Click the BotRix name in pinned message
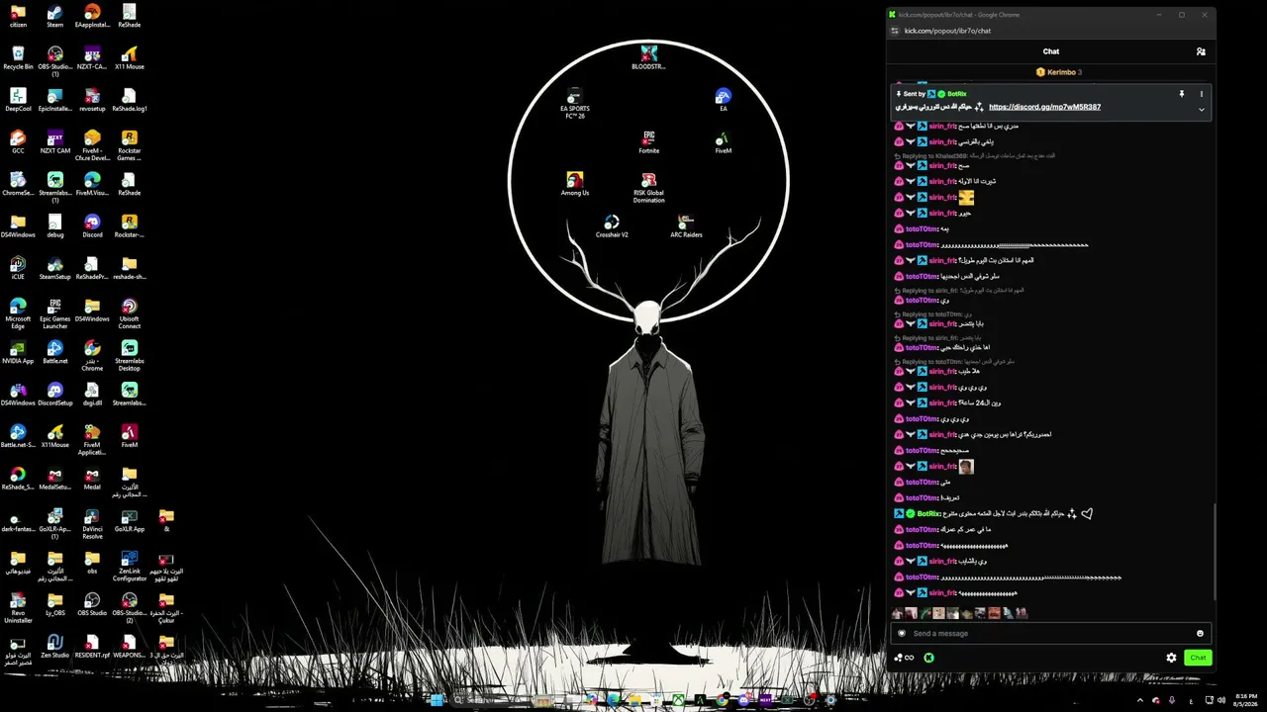The image size is (1267, 712). tap(956, 94)
